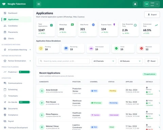163x130 pixels.
Task: Click Mehmet Yilmaz's Hired status badge
Action: coord(112,127)
